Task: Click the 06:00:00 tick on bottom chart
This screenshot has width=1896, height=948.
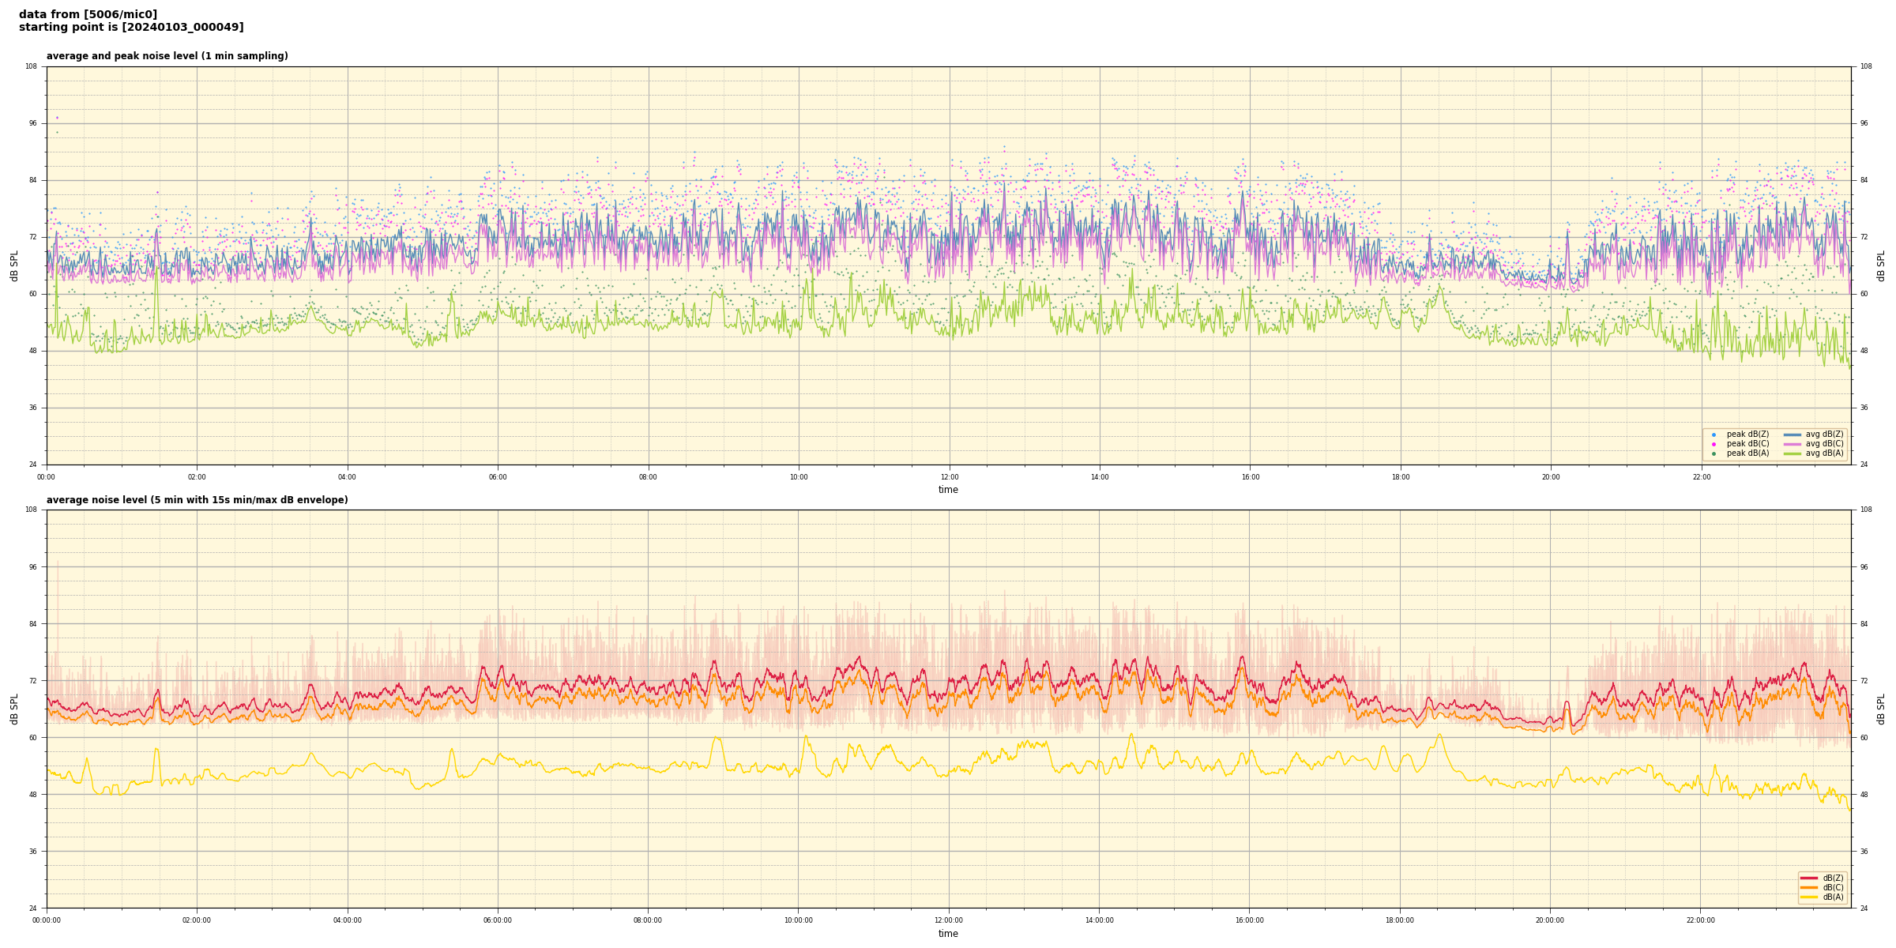Action: coord(498,920)
